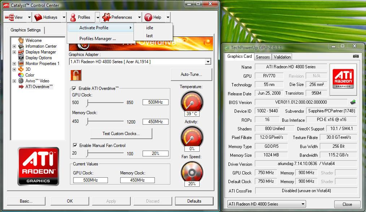Click the Memory Clock slider handle
Screen dimensions: 366x212
point(87,121)
